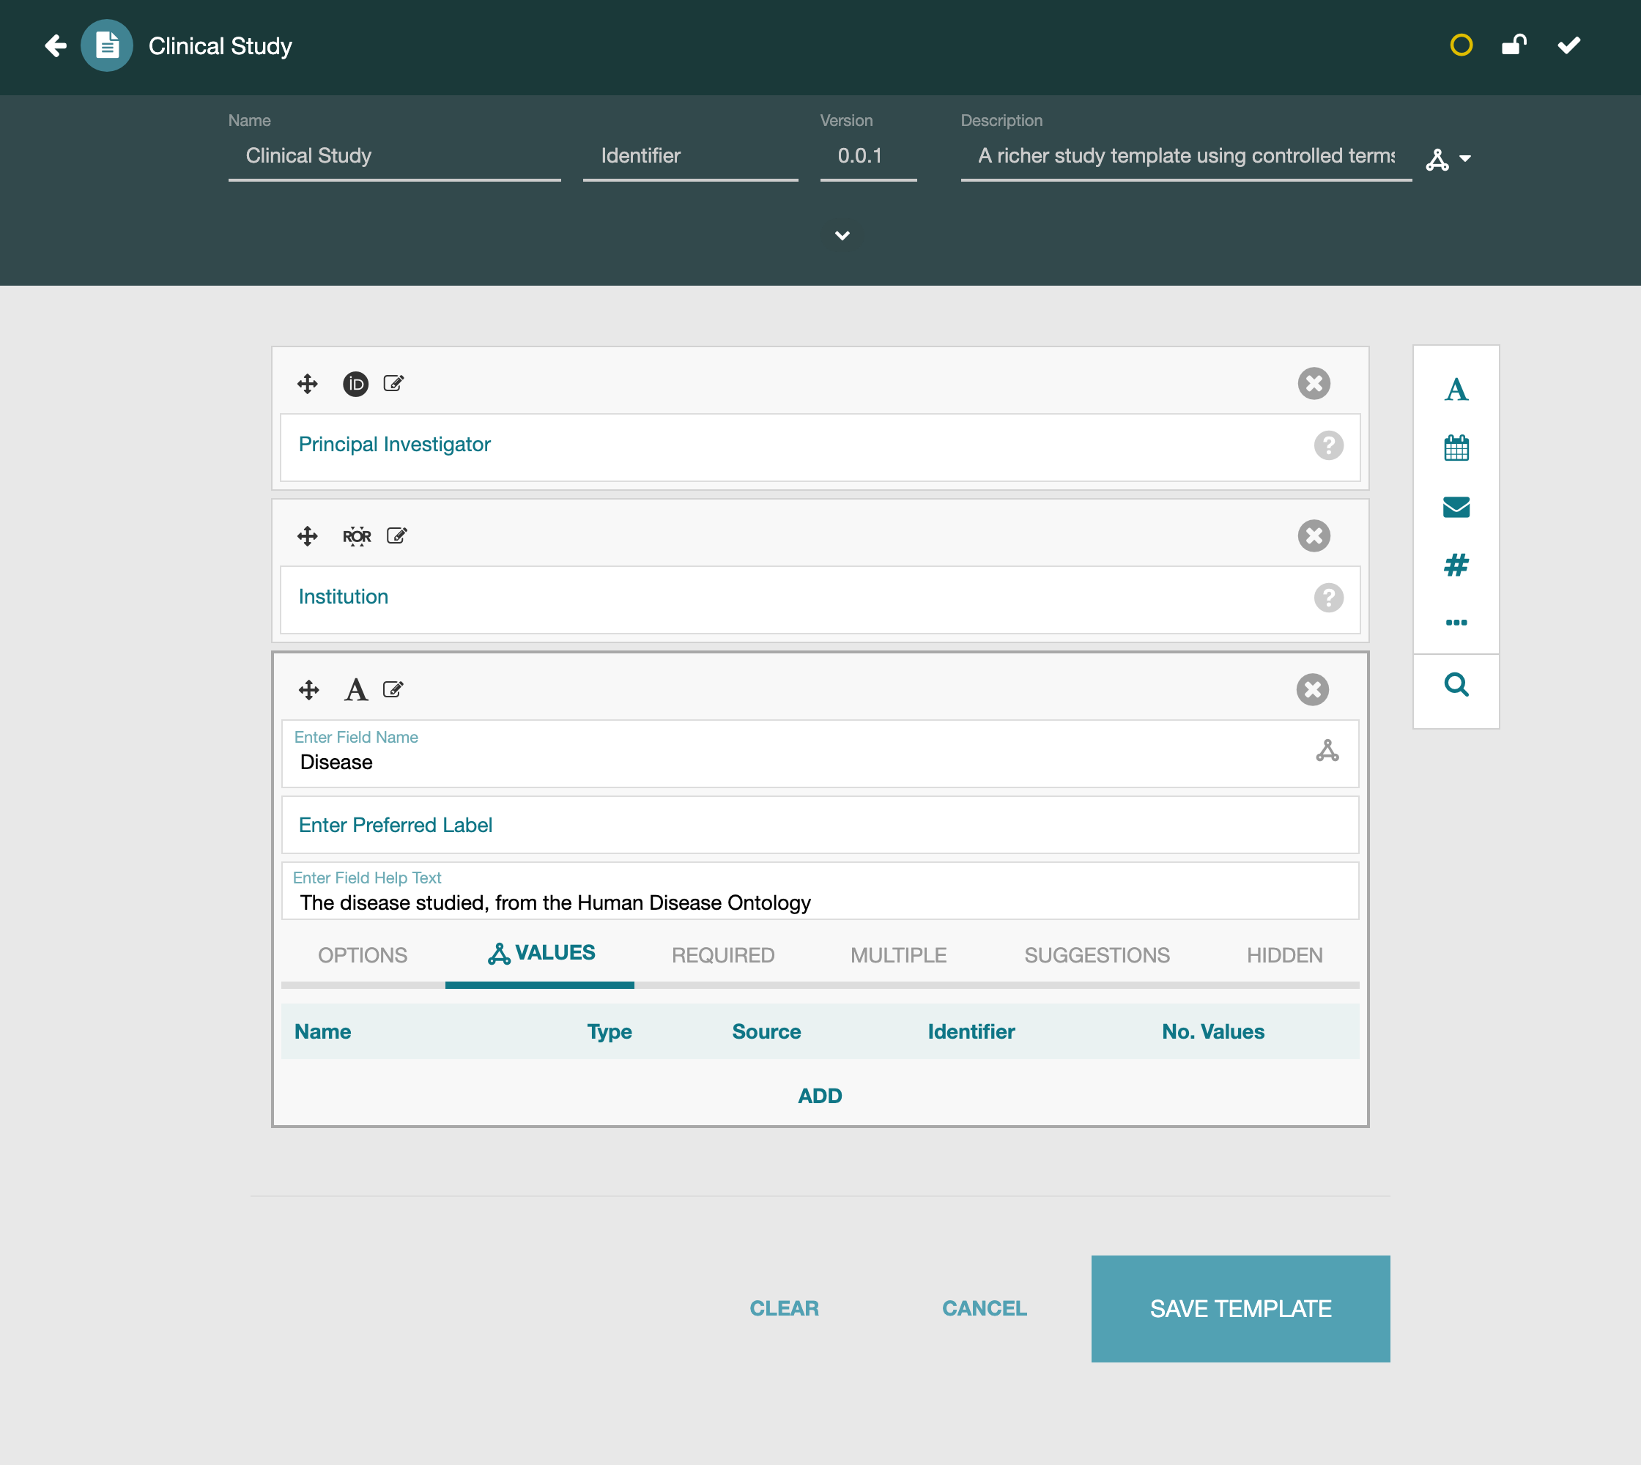Select the VALUES tab
Viewport: 1641px width, 1465px height.
[541, 954]
